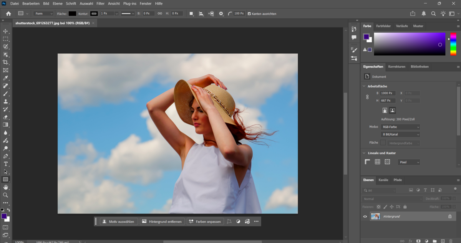
Task: Select the Move tool
Action: pyautogui.click(x=6, y=31)
